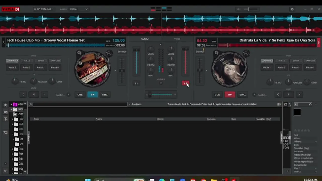The width and height of the screenshot is (322, 181).
Task: Click the Asisten icon on the right deck
Action: tap(254, 95)
